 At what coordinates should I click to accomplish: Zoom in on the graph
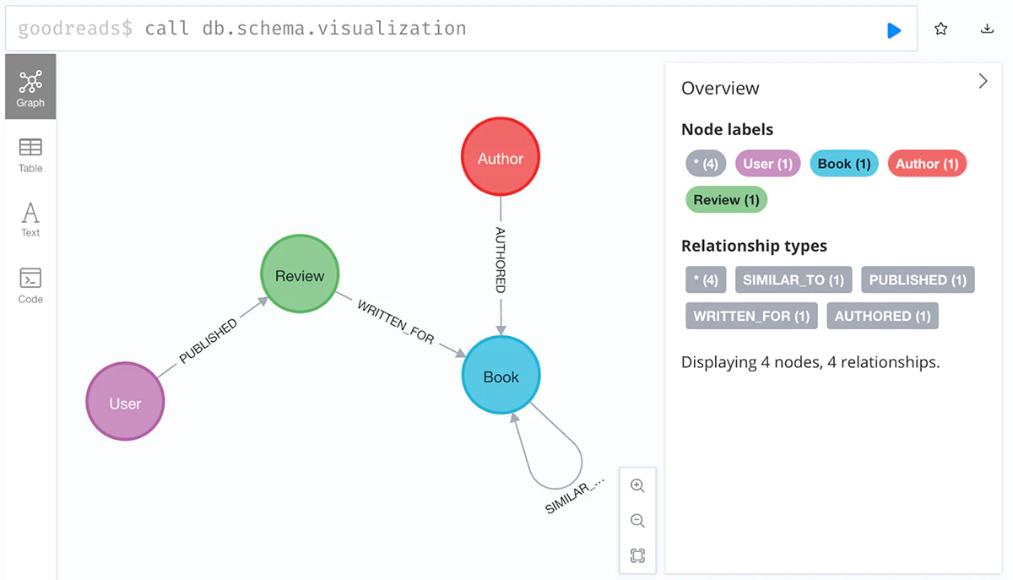[x=637, y=485]
